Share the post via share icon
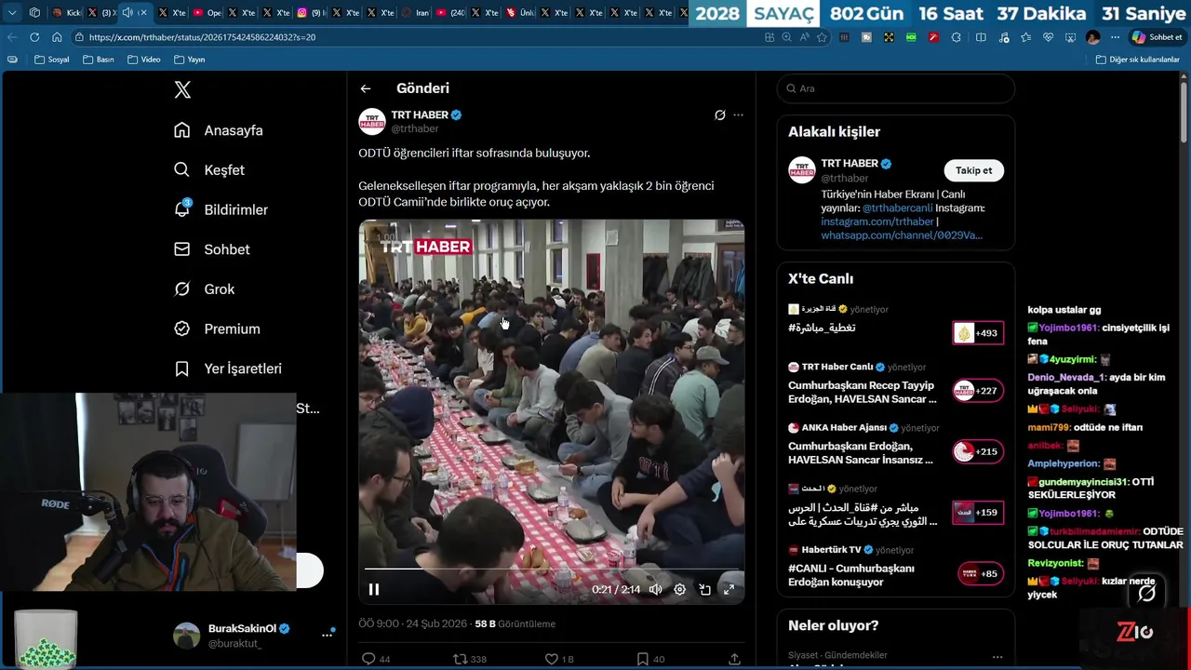This screenshot has width=1191, height=670. tap(734, 659)
